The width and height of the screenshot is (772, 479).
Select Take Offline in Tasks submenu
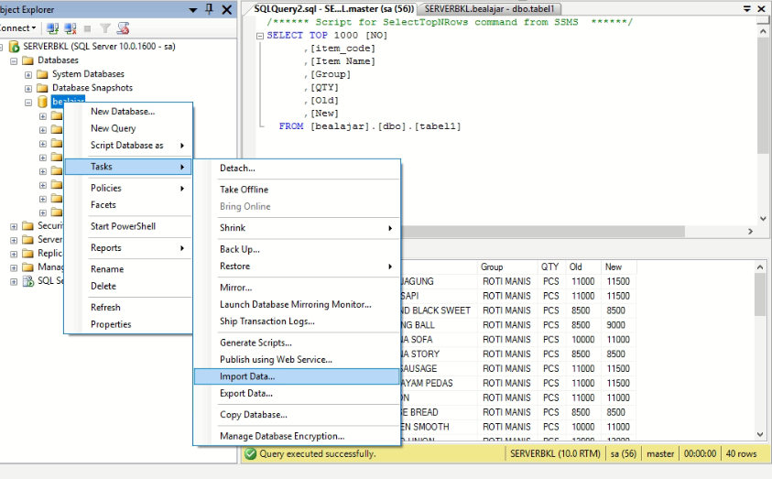pyautogui.click(x=297, y=190)
